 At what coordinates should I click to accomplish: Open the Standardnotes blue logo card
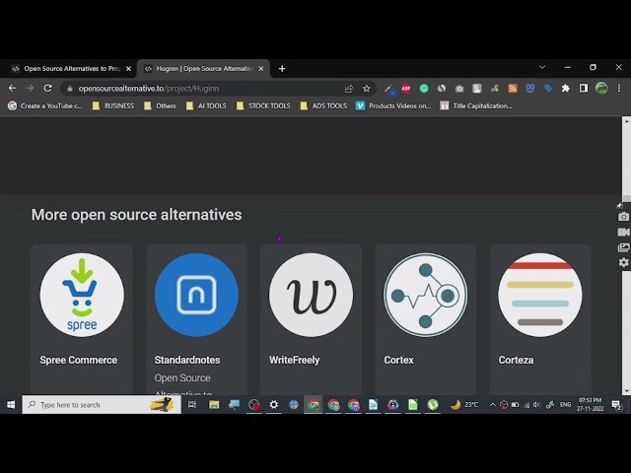tap(196, 295)
